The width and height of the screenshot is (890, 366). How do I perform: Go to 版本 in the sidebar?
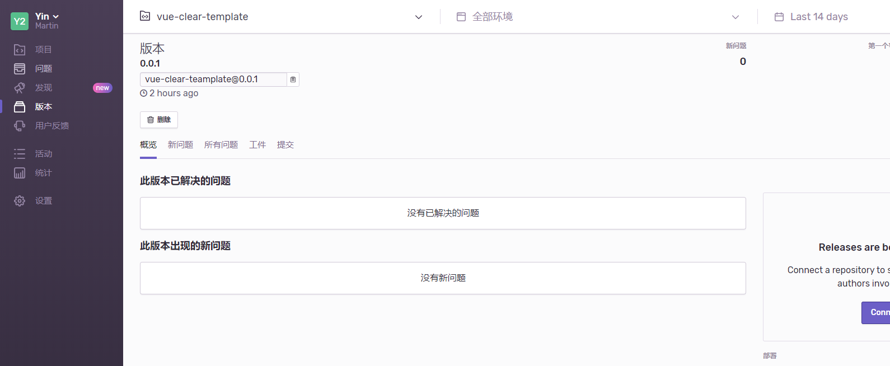[x=44, y=107]
